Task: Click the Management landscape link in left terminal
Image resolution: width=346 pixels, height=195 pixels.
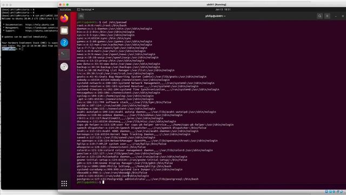Action: coord(30,28)
